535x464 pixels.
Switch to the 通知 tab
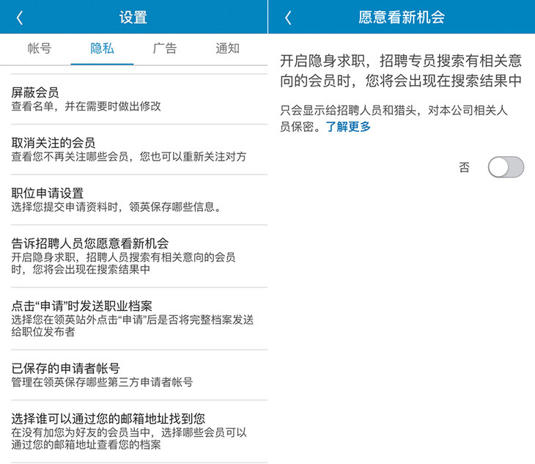pyautogui.click(x=228, y=48)
